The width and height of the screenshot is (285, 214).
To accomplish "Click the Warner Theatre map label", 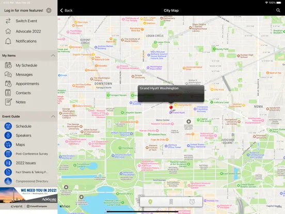I will (x=148, y=131).
